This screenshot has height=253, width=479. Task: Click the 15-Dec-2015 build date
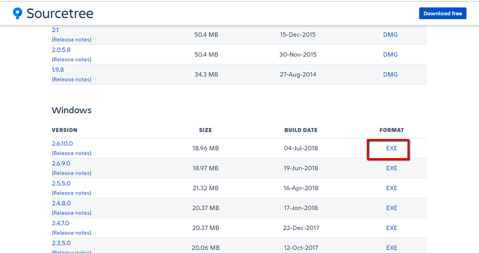[x=298, y=35]
